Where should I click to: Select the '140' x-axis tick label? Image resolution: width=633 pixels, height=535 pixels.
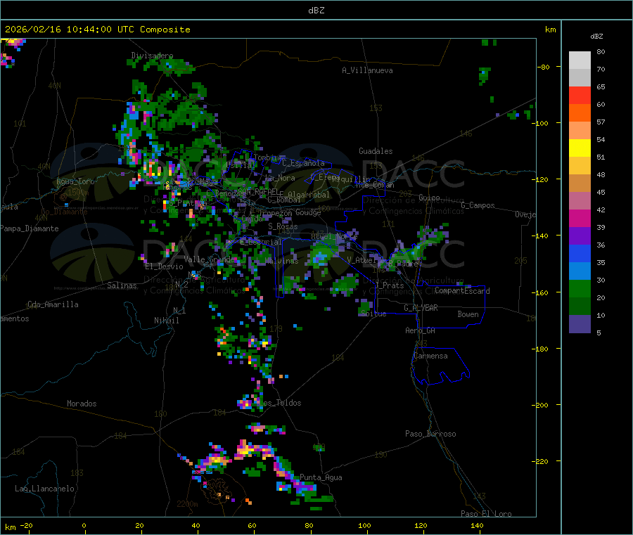pos(477,525)
